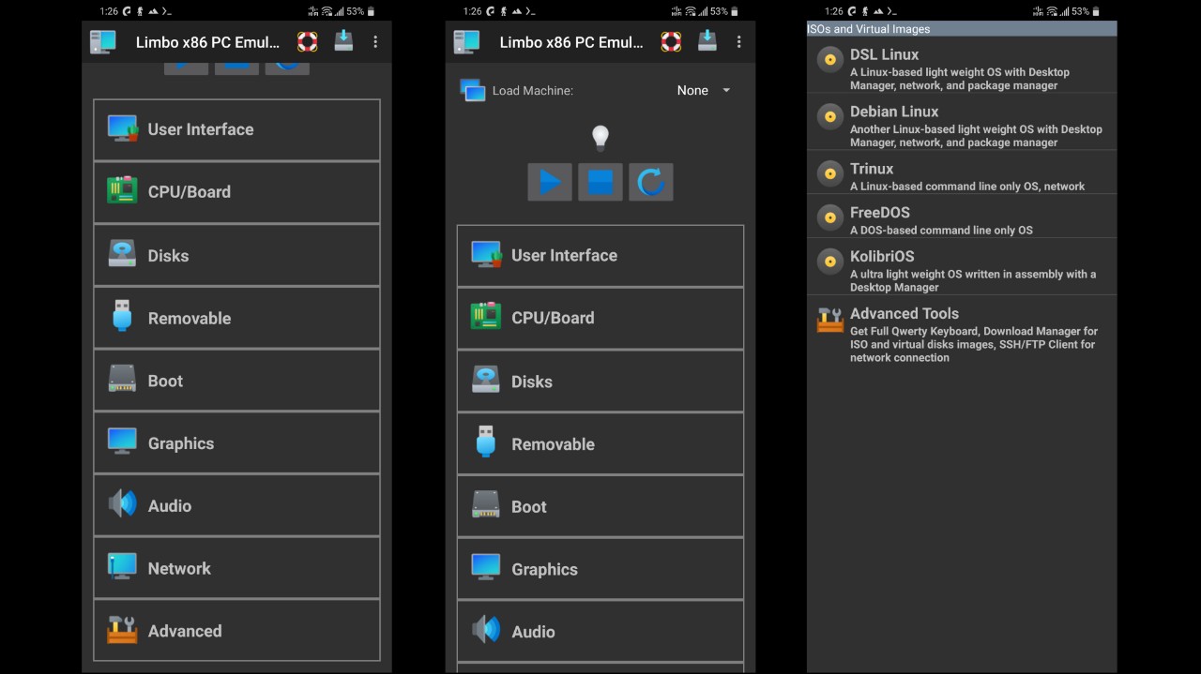Click the Audio speaker icon in the middle screenshot

click(486, 629)
